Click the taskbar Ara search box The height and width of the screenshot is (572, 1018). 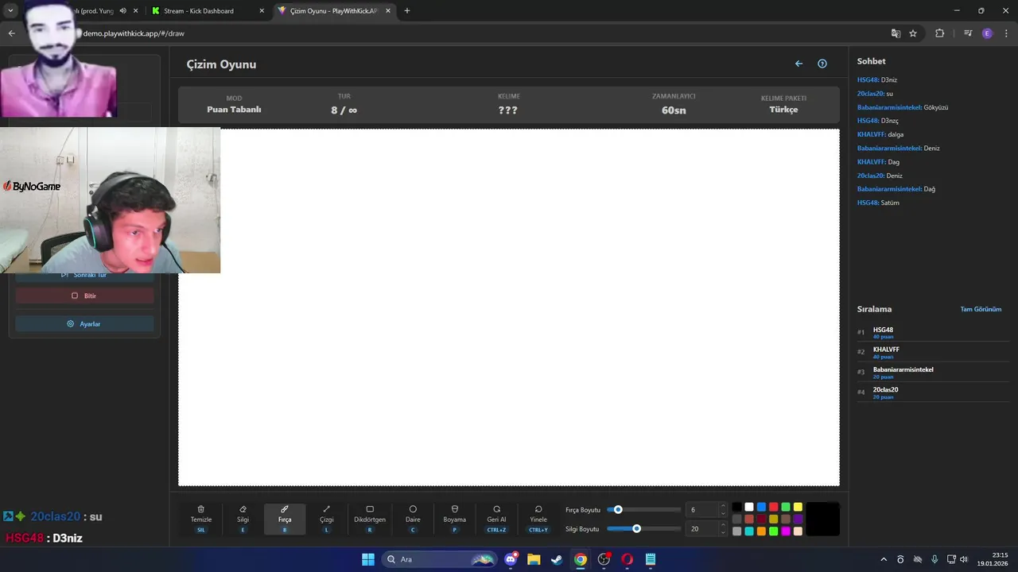(x=441, y=559)
